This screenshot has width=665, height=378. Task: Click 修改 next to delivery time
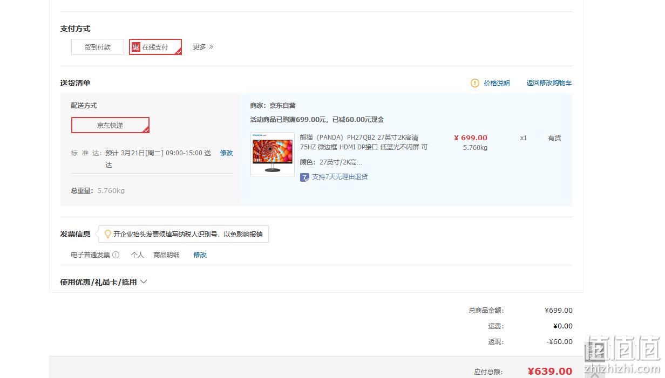pyautogui.click(x=227, y=153)
